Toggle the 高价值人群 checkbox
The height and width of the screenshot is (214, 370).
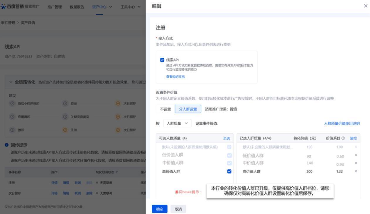coord(229,171)
